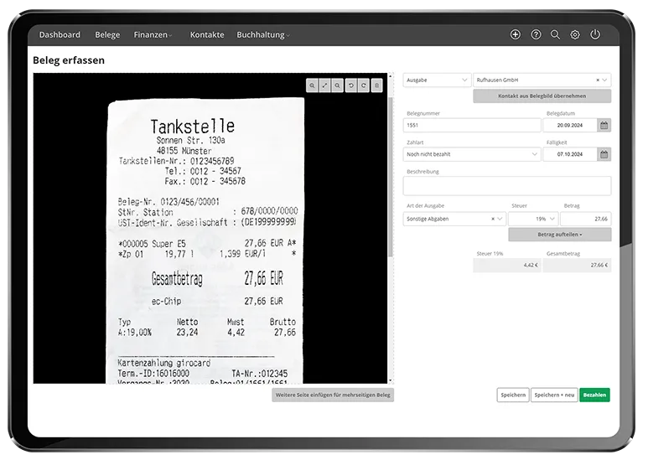Rotate receipt image counterclockwise
648x460 pixels.
(350, 85)
